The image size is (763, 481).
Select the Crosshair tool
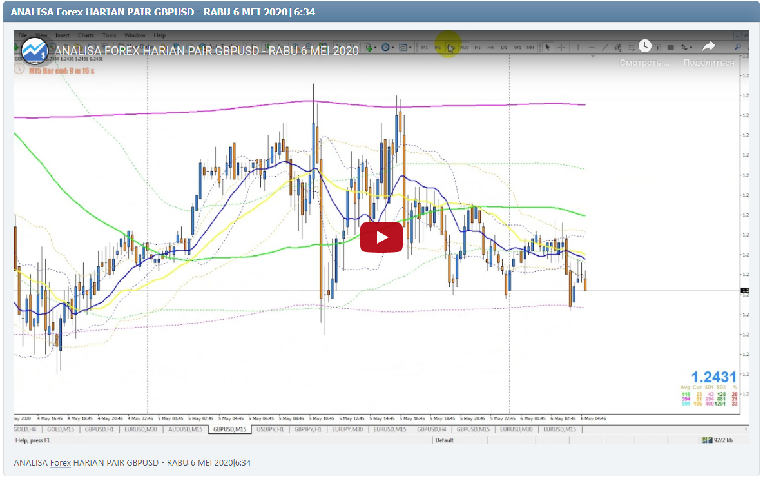[561, 47]
